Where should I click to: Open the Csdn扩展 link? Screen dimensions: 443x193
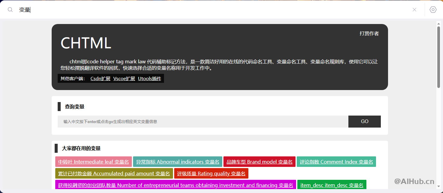(100, 78)
